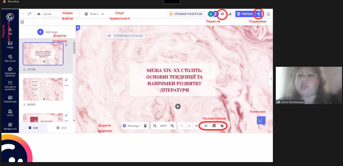Select the HOME page thumbnail
343x166 pixels.
point(43,54)
